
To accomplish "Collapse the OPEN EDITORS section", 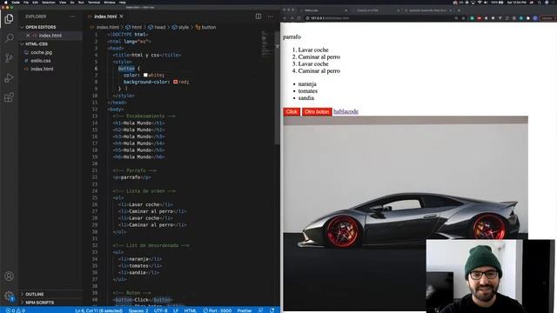I will pos(40,27).
